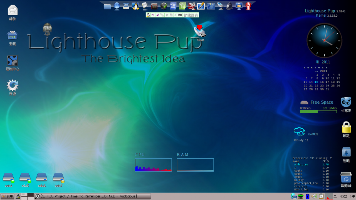This screenshot has height=200, width=356.
Task: Toggle the moon half-width icon on input bar
Action: pyautogui.click(x=157, y=15)
